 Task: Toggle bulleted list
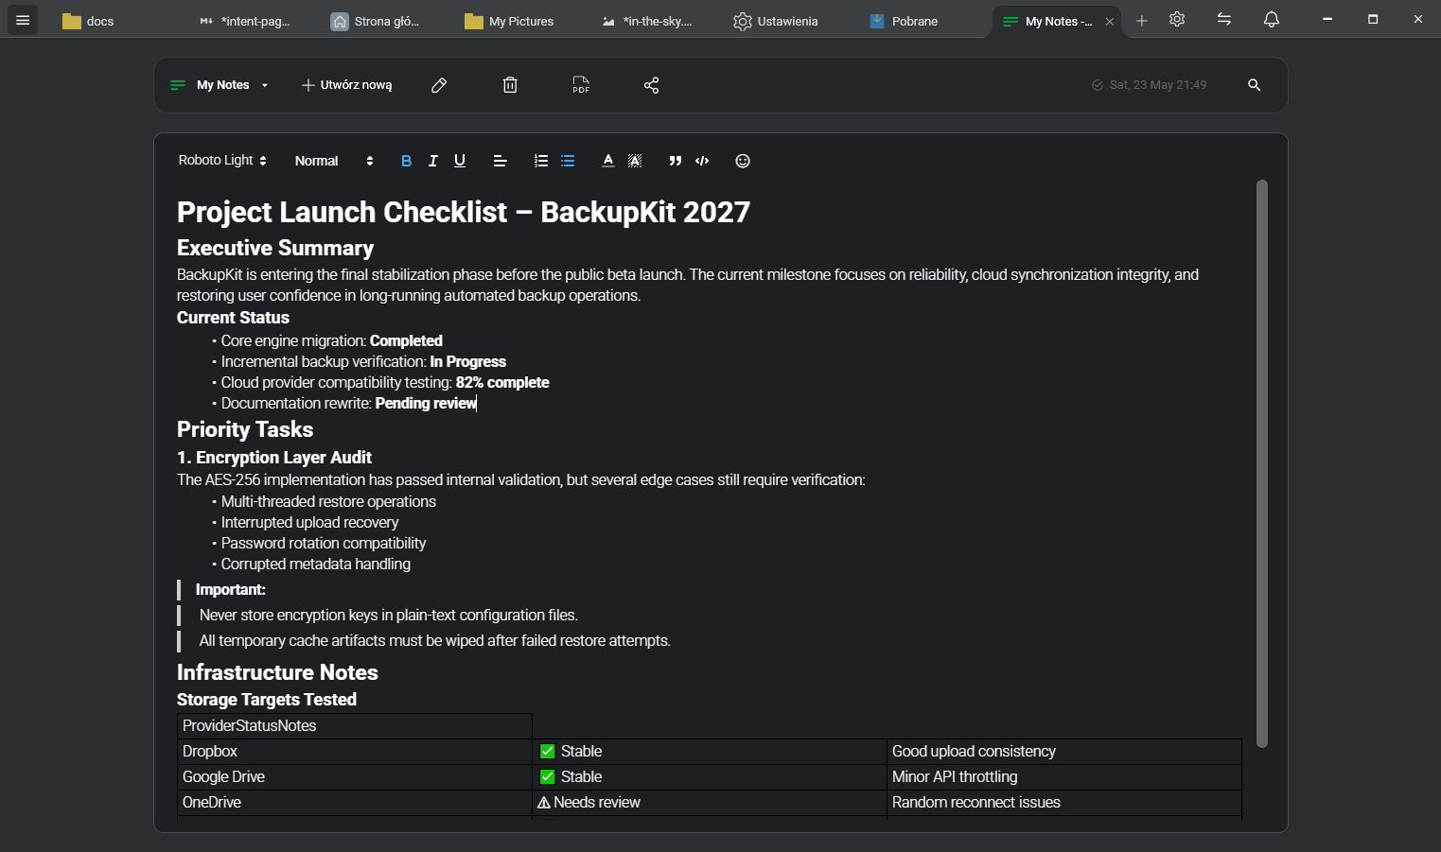pos(568,161)
